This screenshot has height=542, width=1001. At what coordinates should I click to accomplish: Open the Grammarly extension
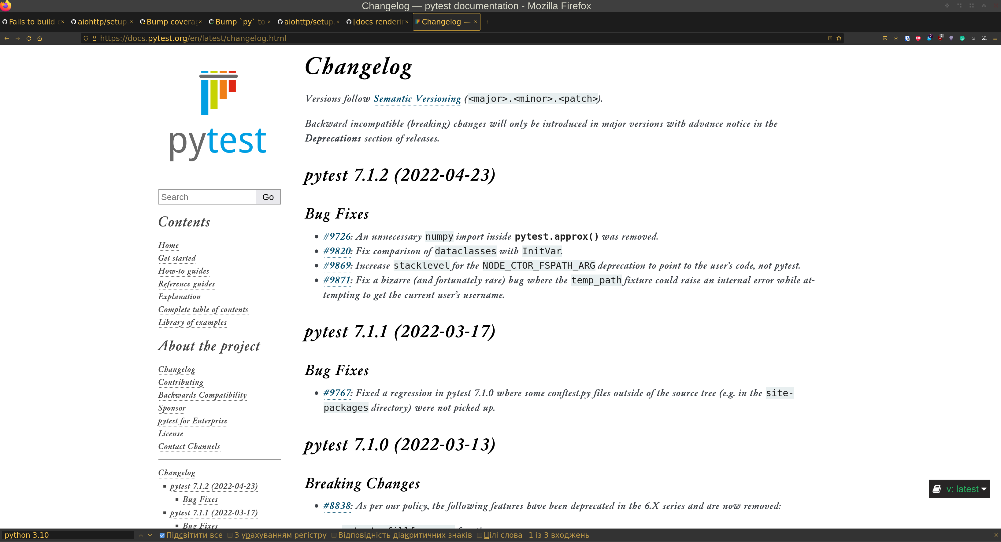coord(962,38)
